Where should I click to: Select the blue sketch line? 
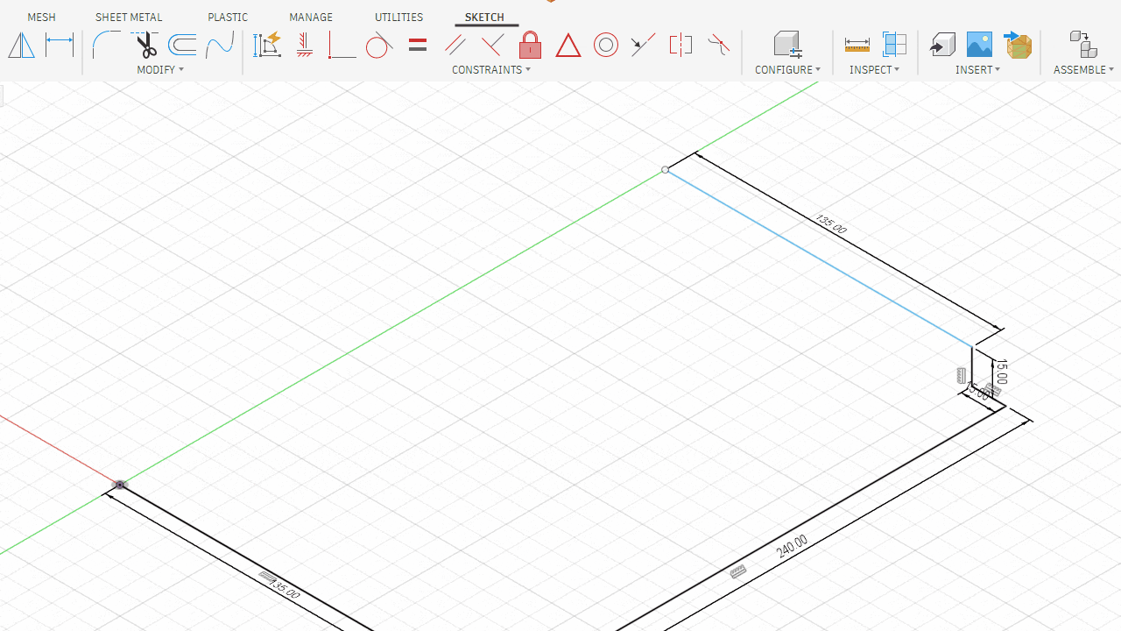[819, 258]
